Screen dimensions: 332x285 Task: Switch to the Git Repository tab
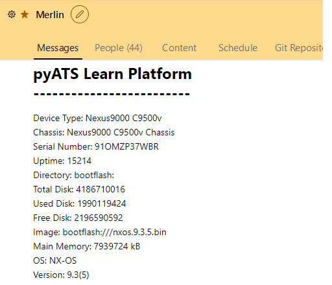[x=299, y=48]
